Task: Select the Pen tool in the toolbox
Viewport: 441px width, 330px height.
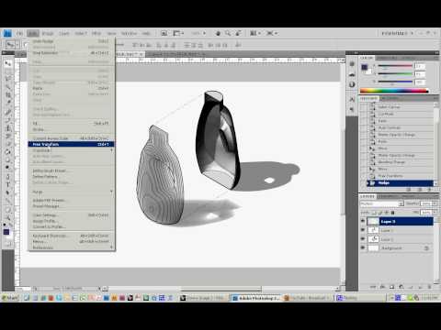Action: [7, 176]
